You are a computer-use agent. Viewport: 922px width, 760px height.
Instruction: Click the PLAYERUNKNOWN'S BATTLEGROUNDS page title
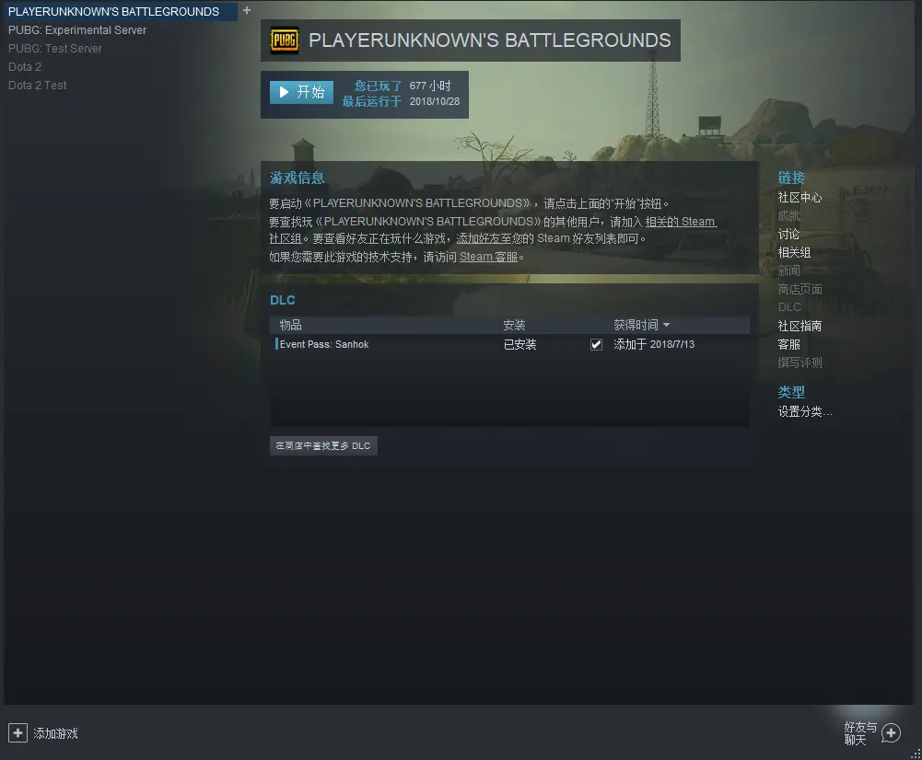(490, 40)
